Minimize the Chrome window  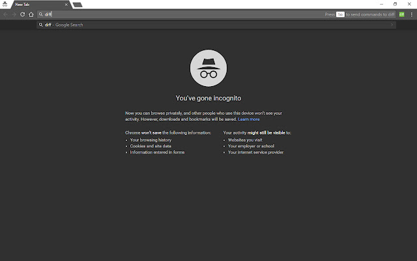tap(381, 5)
